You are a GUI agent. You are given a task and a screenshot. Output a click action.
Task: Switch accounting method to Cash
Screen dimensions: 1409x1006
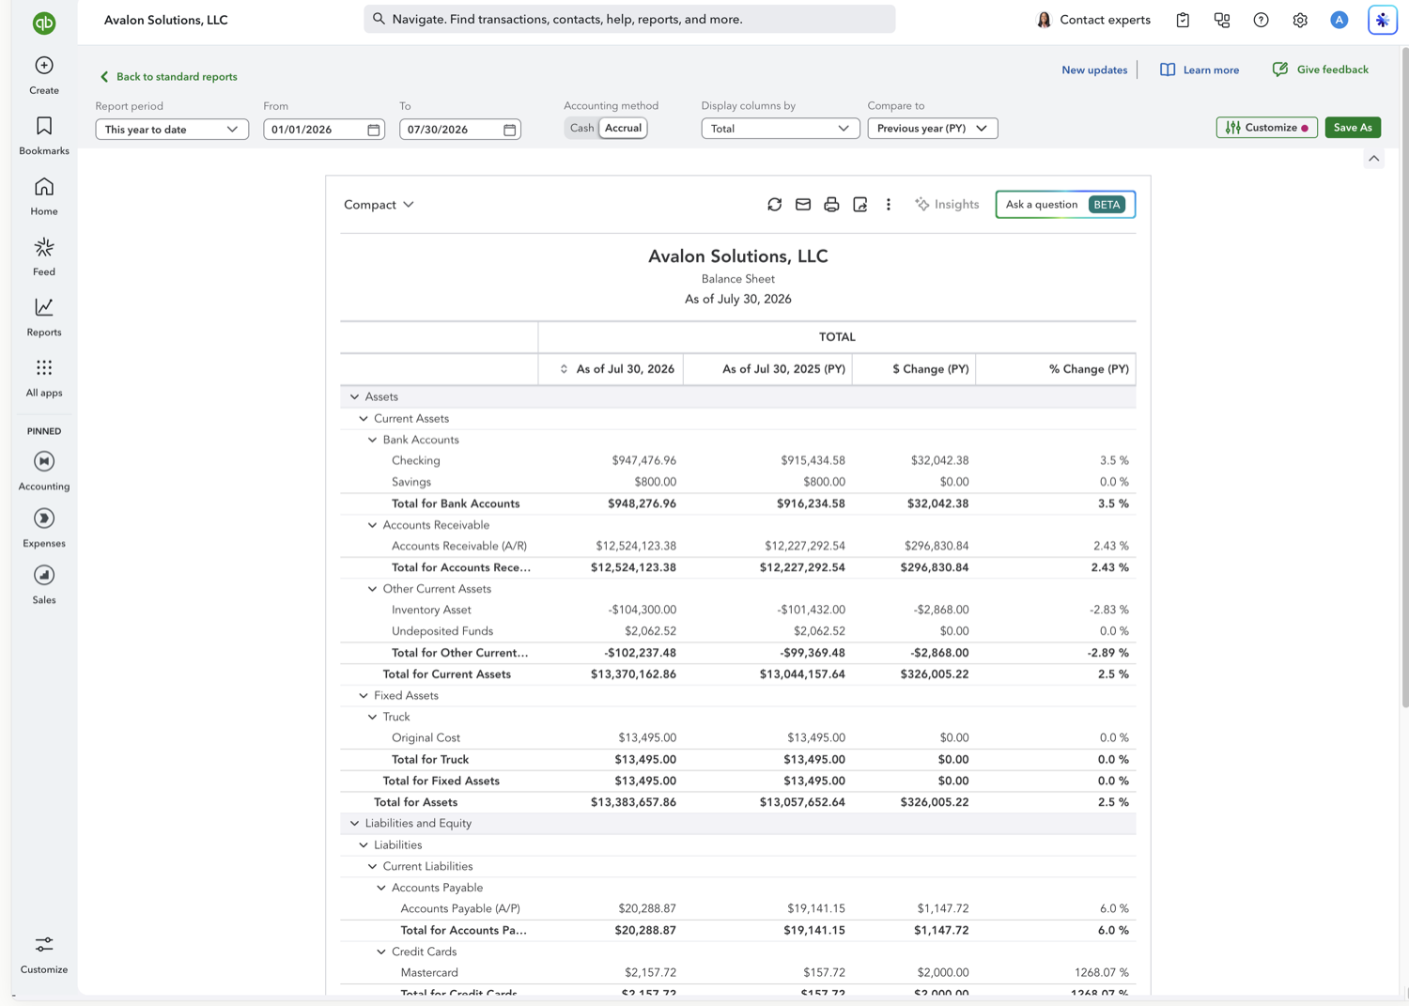(581, 129)
